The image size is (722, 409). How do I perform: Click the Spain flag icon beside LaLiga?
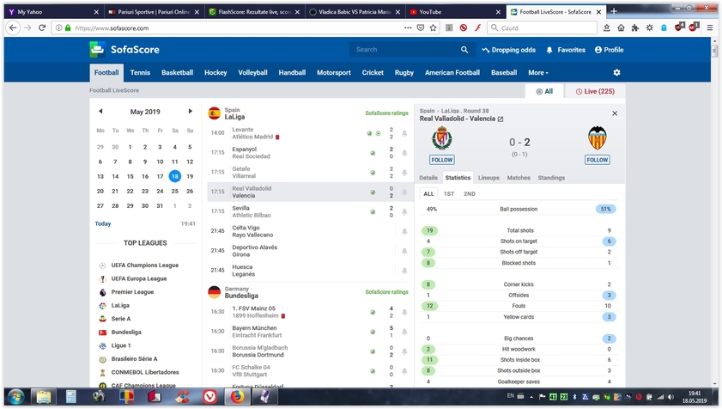[x=214, y=113]
